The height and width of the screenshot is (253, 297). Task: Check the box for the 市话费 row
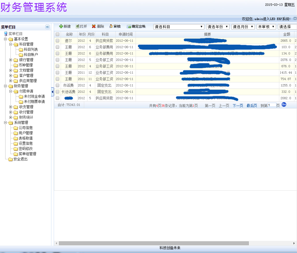[x=57, y=85]
